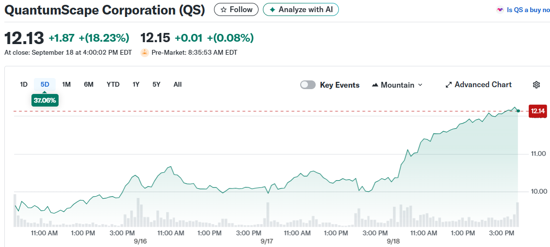This screenshot has height=247, width=550.
Task: Click the 'At close: September 18' text
Action: click(x=68, y=53)
